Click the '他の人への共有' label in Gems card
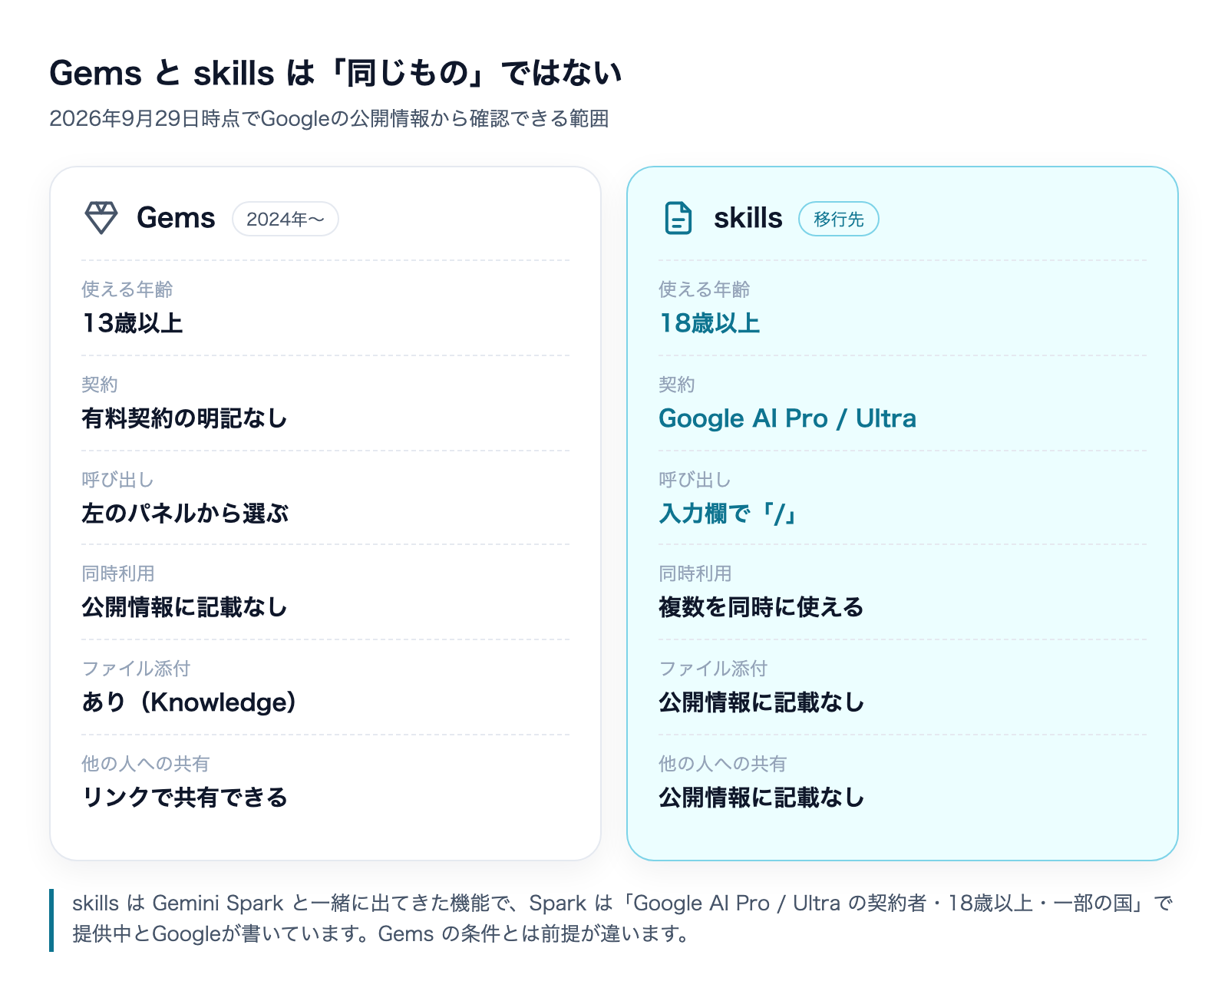 pyautogui.click(x=146, y=764)
